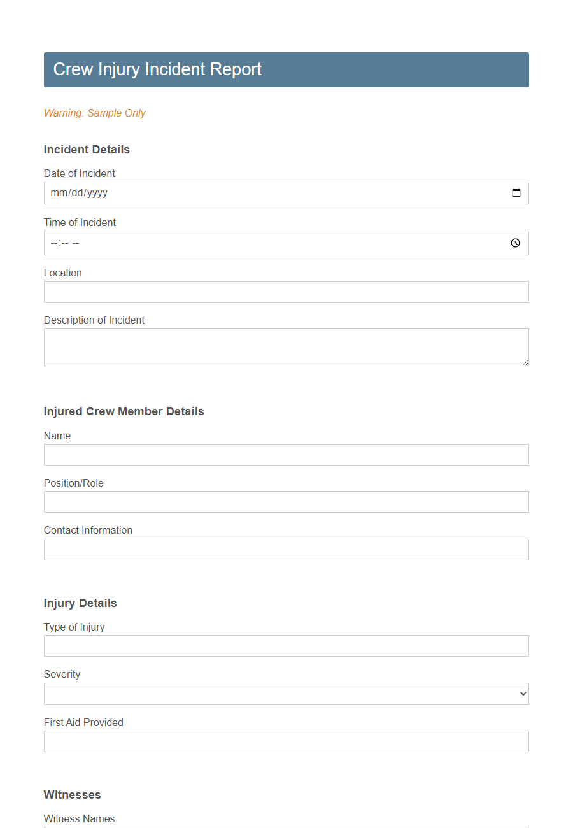Open the calendar date picker icon
573x828 pixels.
[516, 192]
